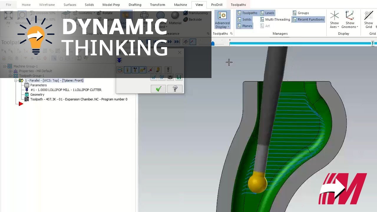Screen dimensions: 377x212
Task: Open the File tab
Action: (9, 5)
